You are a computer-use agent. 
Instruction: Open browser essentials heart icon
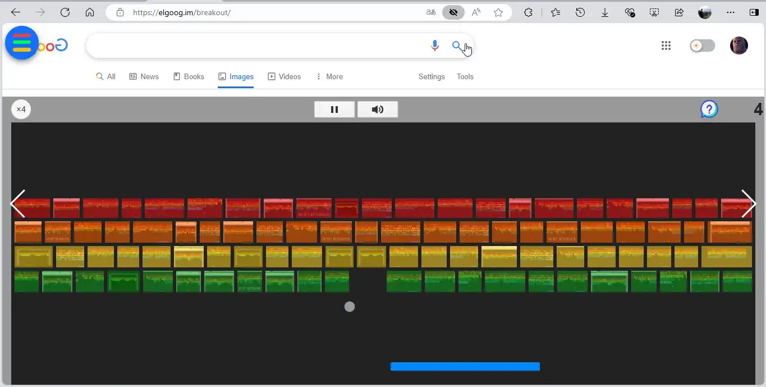(x=630, y=12)
